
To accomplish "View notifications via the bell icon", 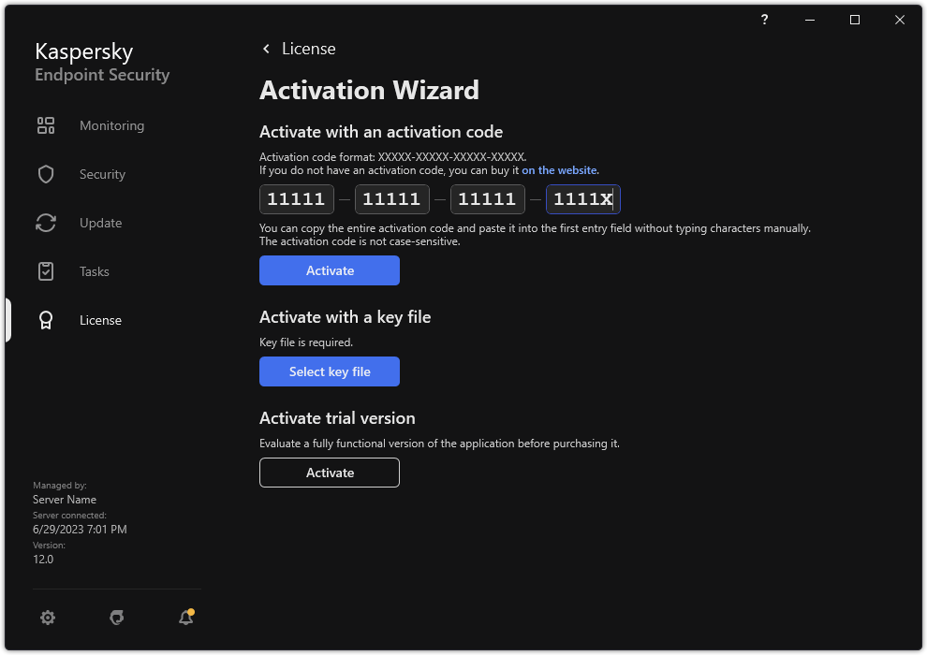I will pyautogui.click(x=185, y=618).
